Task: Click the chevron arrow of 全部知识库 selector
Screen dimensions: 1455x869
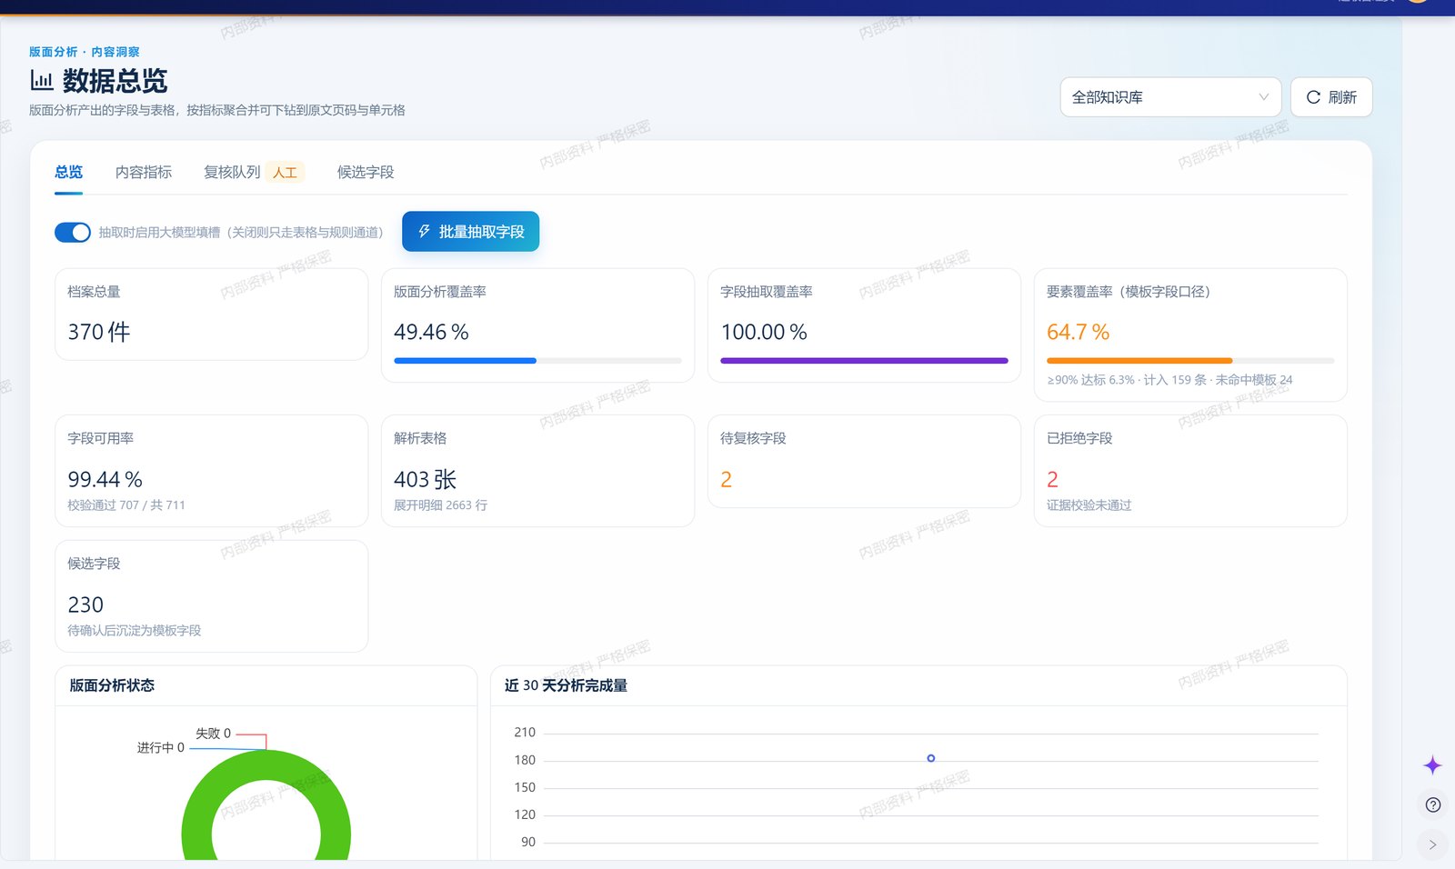Action: tap(1263, 97)
